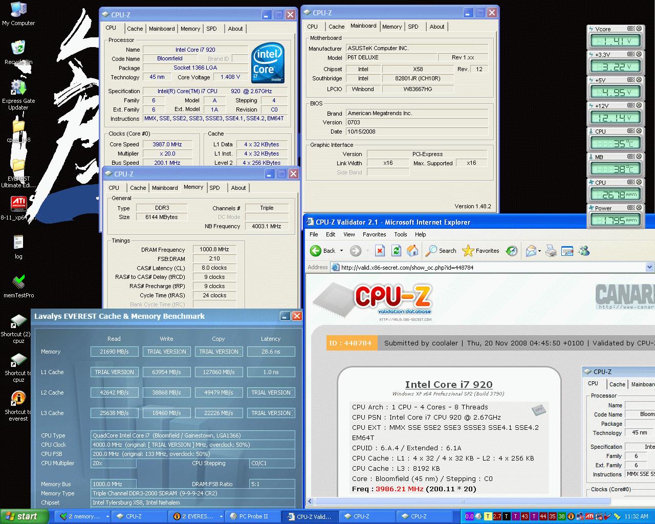Select the Mainboard tab in the CPU-Z Memory window
Image resolution: width=655 pixels, height=524 pixels.
click(165, 188)
